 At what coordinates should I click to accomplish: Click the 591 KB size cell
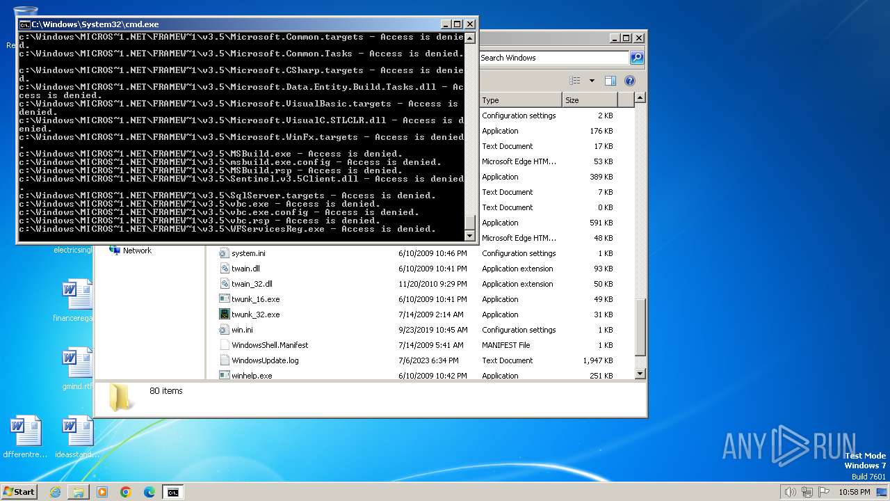click(601, 223)
